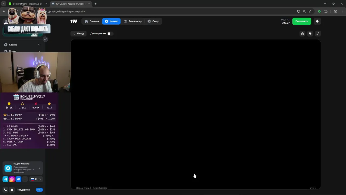Click the install app icon in the address bar
Viewport: 346px width, 195px height.
tap(298, 11)
